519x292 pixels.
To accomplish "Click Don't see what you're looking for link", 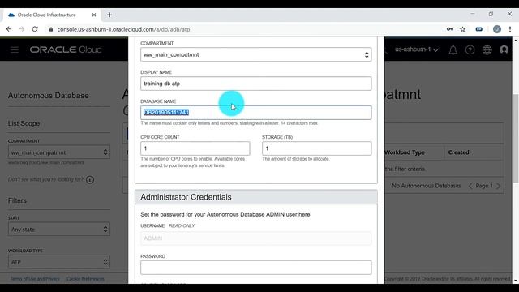I will click(x=45, y=179).
